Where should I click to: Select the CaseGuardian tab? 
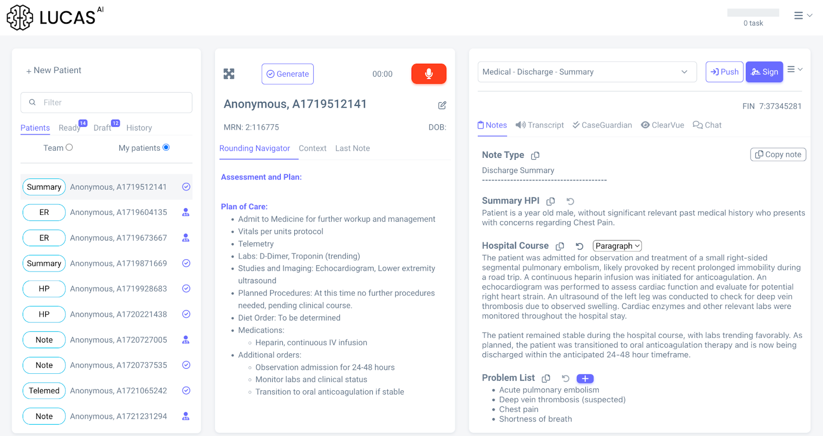tap(602, 125)
